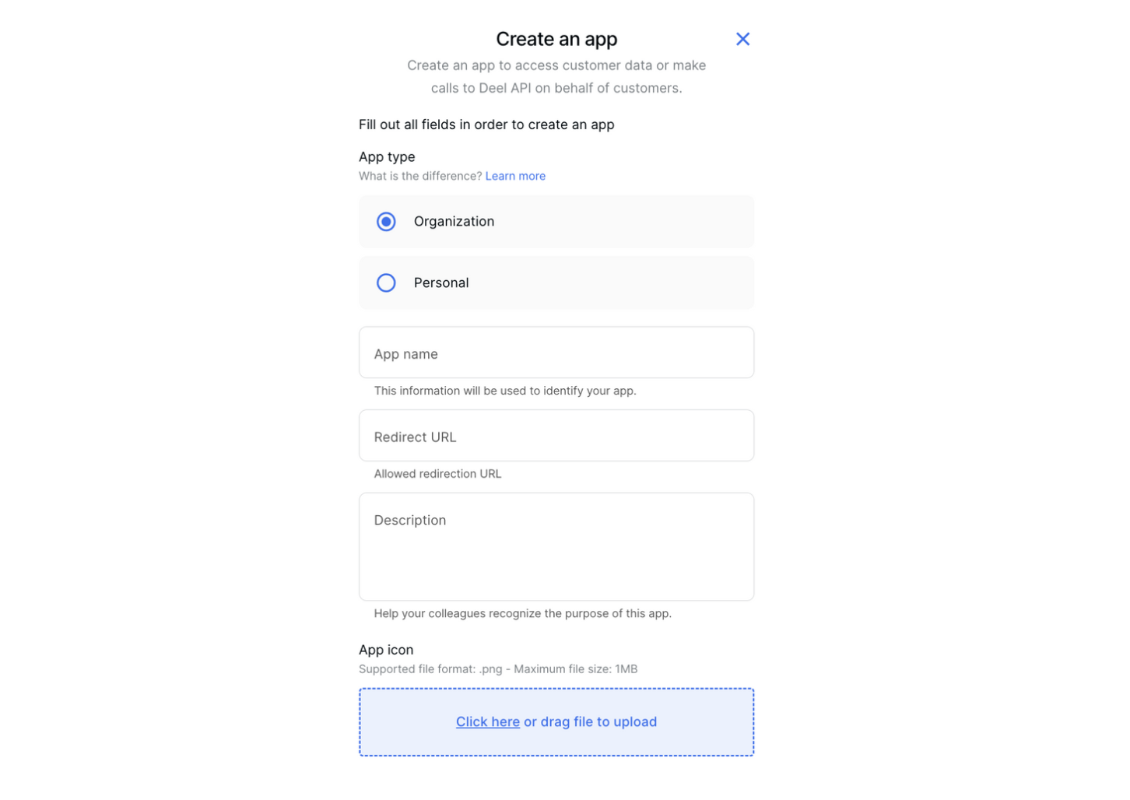Click the Description text area
This screenshot has width=1130, height=800.
tap(556, 545)
